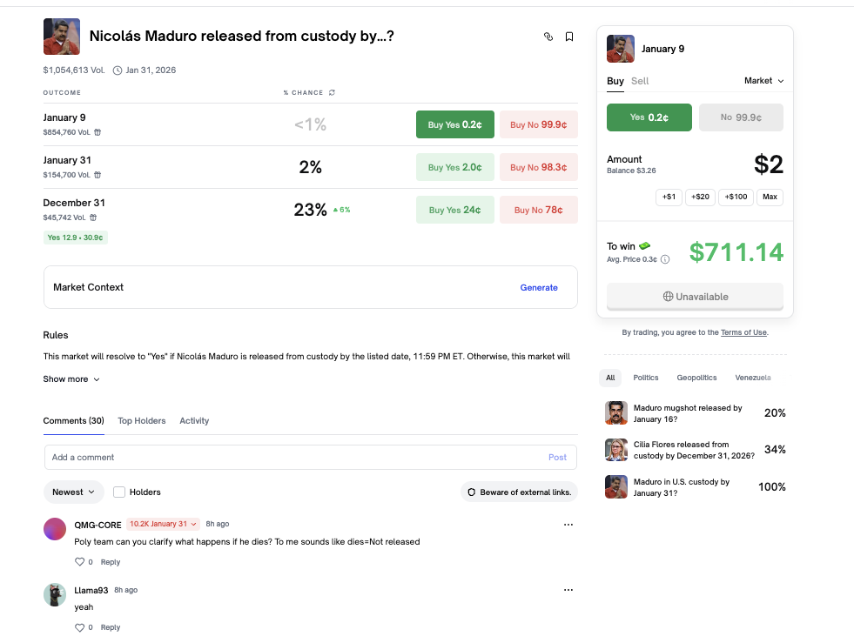Add $20 to the amount
This screenshot has height=643, width=854.
(x=700, y=198)
